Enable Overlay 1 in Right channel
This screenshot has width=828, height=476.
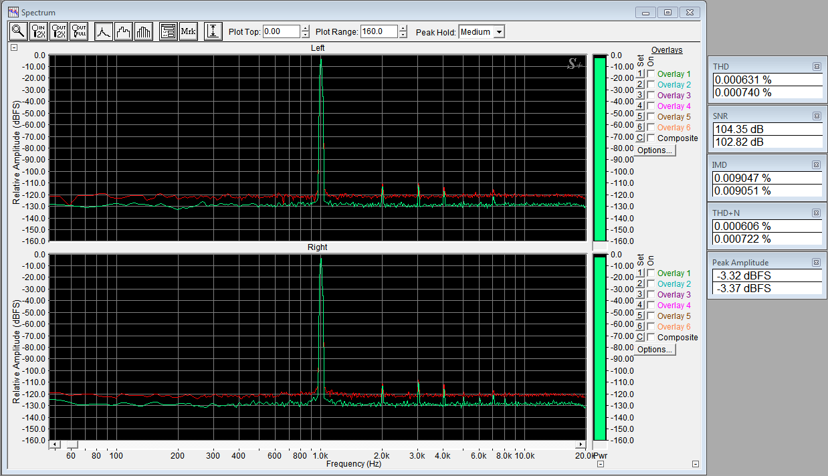coord(651,273)
